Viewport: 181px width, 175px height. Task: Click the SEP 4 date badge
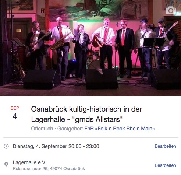(x=15, y=113)
